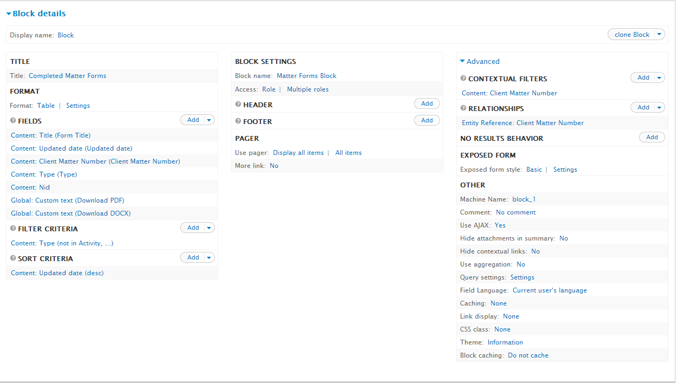
Task: Open Format Settings link
Action: point(78,106)
